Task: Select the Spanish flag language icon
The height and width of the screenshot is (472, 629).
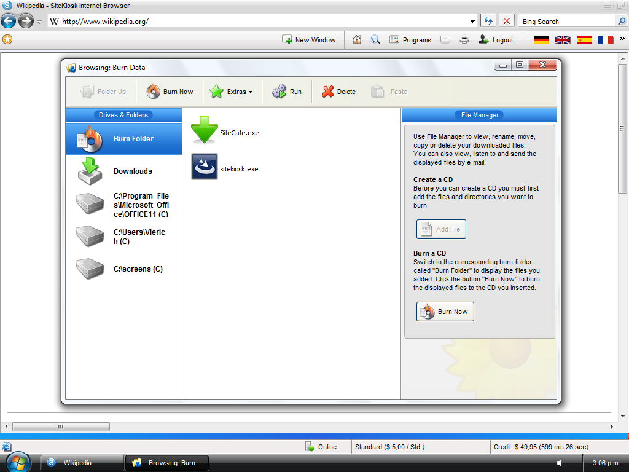Action: [x=584, y=40]
